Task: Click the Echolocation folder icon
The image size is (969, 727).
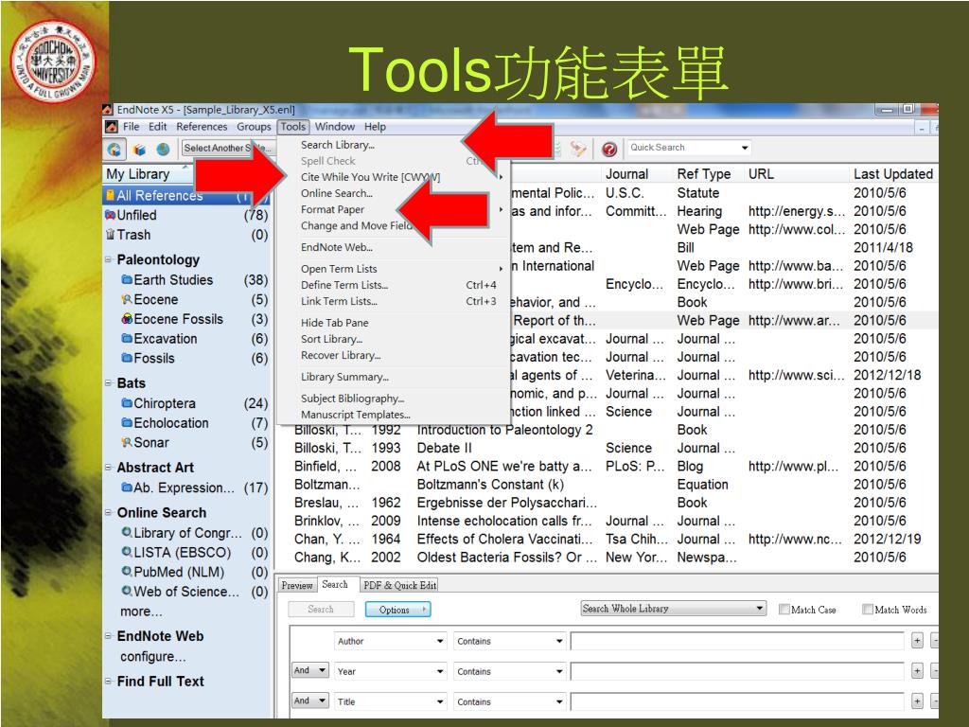Action: point(128,423)
